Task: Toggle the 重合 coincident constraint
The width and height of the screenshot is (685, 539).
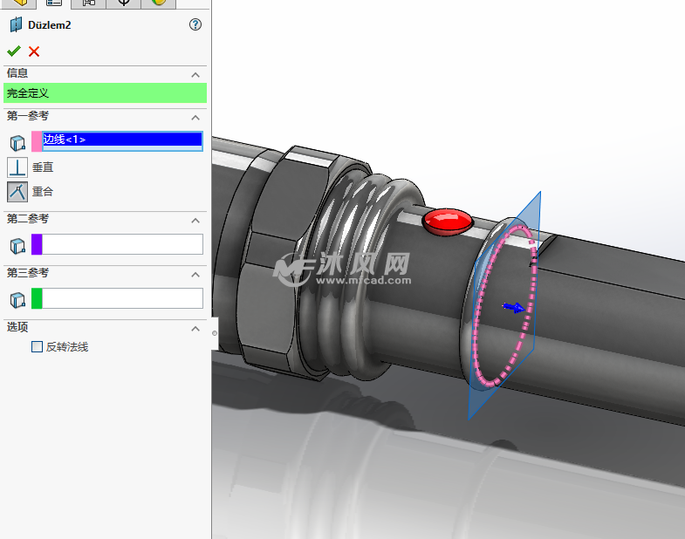Action: pyautogui.click(x=17, y=192)
